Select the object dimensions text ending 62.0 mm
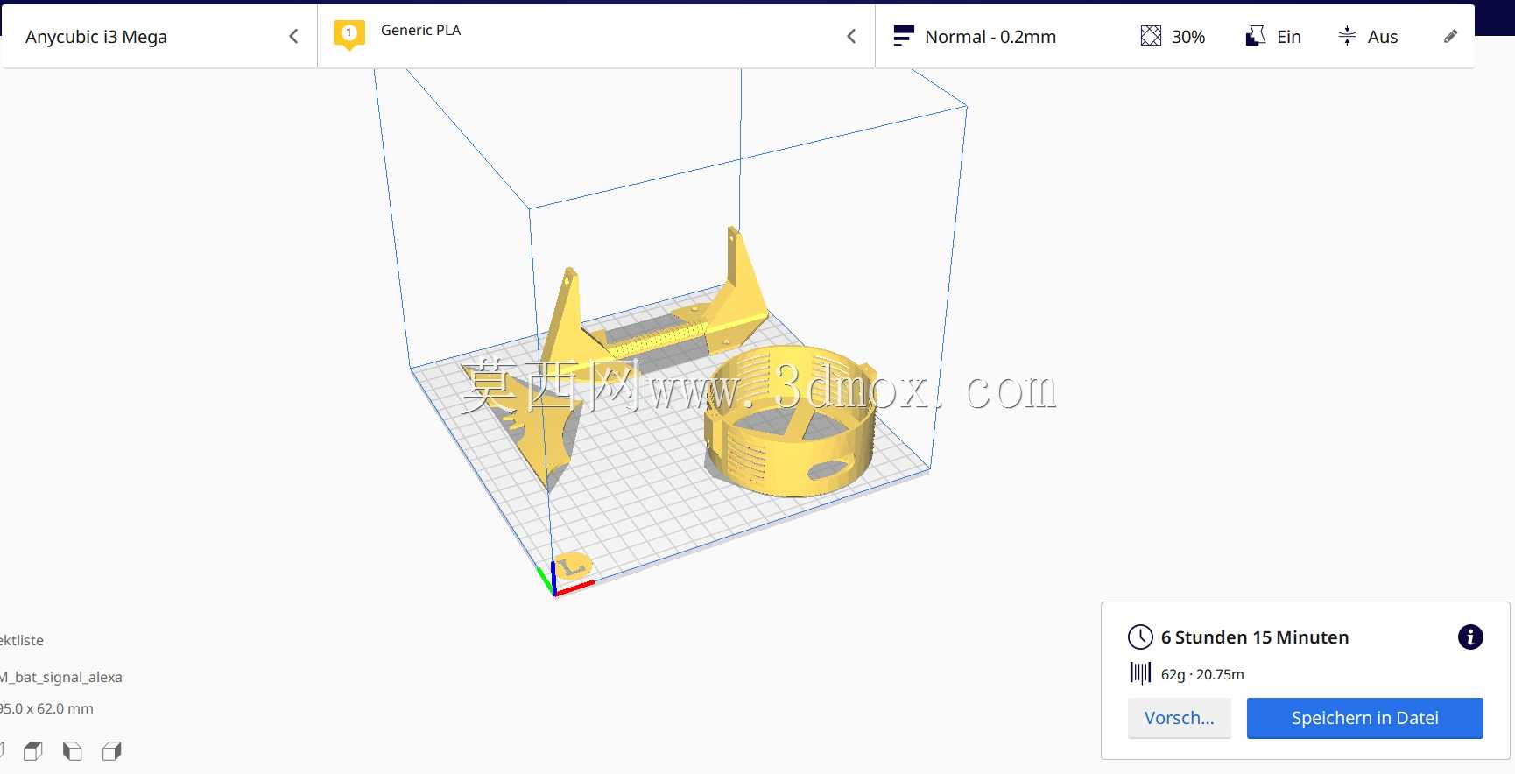The image size is (1515, 774). click(46, 708)
